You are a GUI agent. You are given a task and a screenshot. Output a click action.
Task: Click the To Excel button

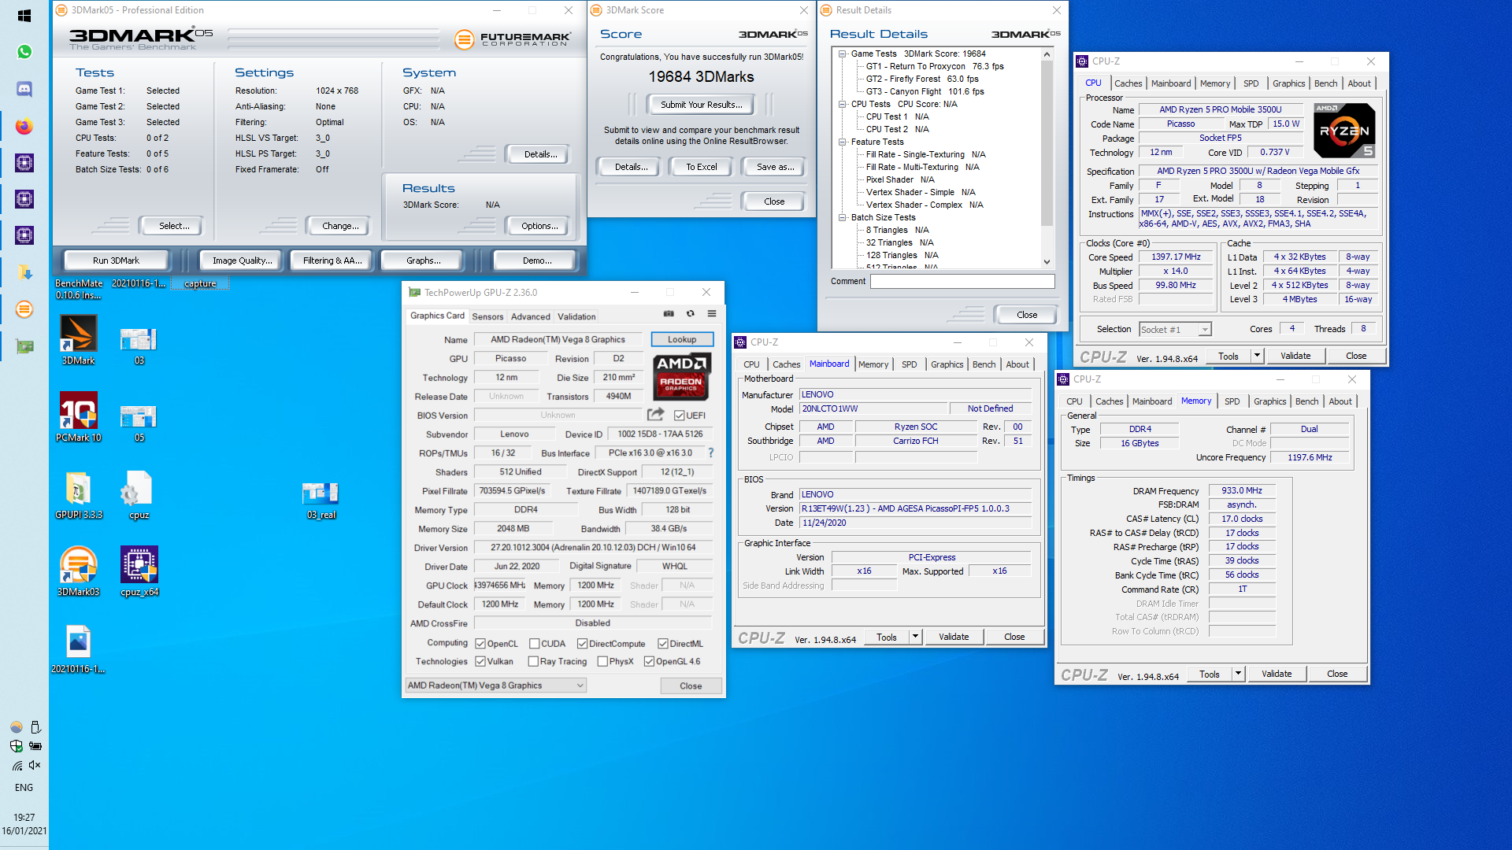701,167
